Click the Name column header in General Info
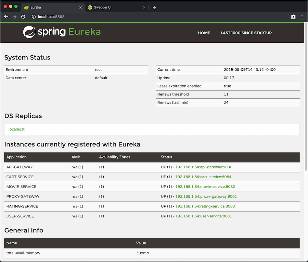 pos(12,243)
